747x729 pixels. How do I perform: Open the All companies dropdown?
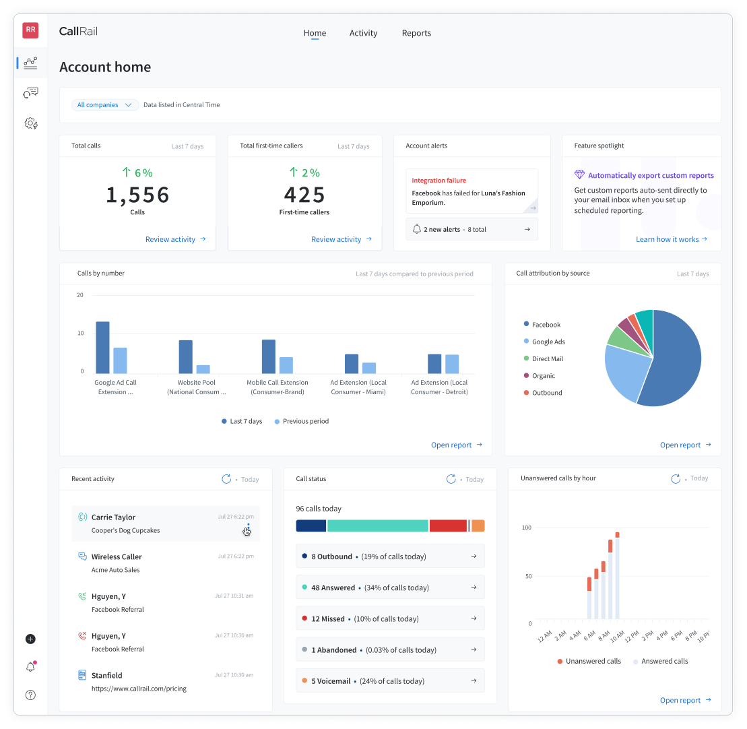105,105
